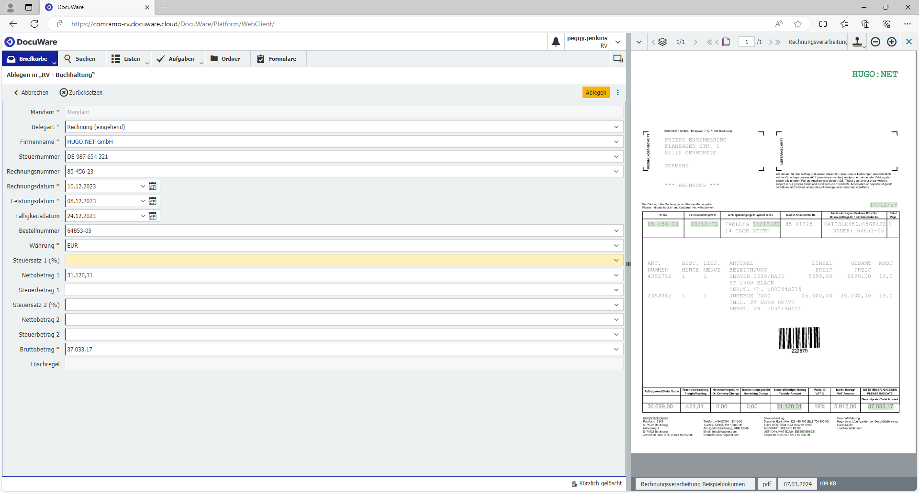Open the stamp tool in viewer
Viewport: 919px width, 493px height.
point(858,42)
